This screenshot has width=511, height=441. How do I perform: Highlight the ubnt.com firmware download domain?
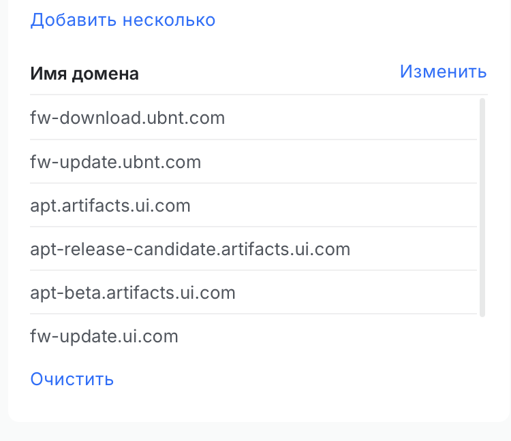click(127, 118)
